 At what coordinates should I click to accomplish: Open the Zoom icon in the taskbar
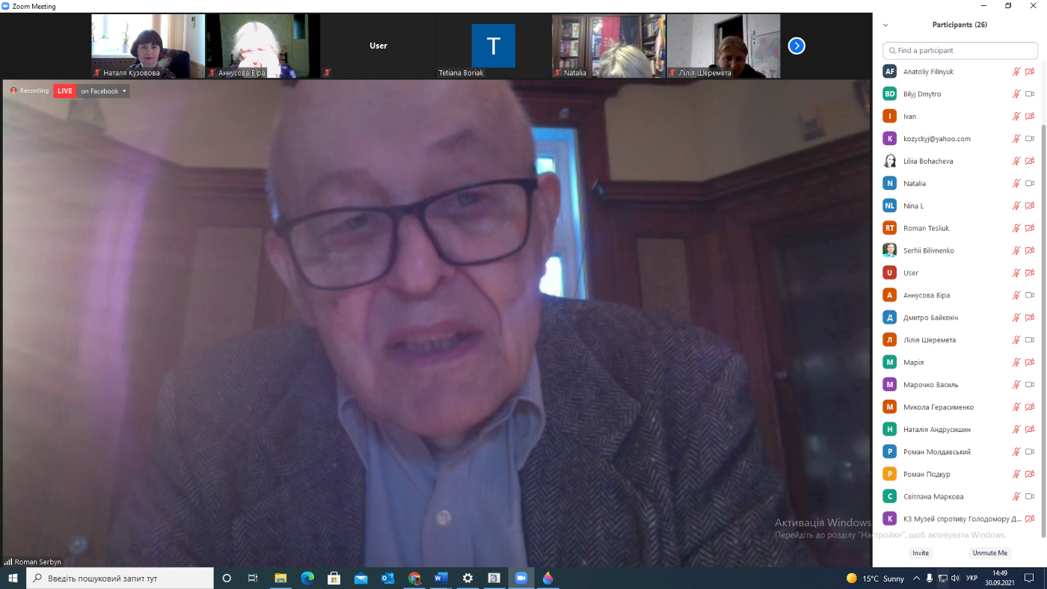pyautogui.click(x=521, y=578)
